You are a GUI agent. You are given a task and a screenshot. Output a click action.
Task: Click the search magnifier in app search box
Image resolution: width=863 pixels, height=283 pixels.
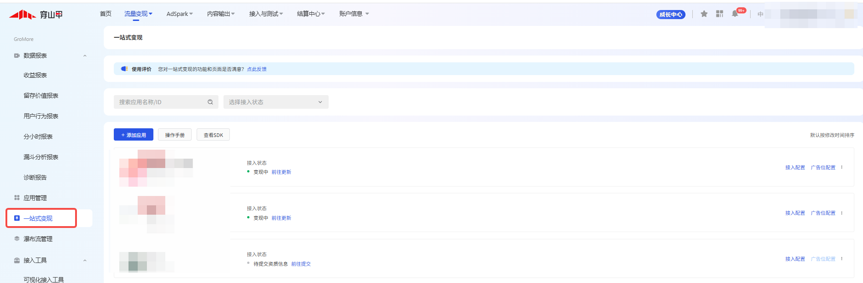click(210, 102)
